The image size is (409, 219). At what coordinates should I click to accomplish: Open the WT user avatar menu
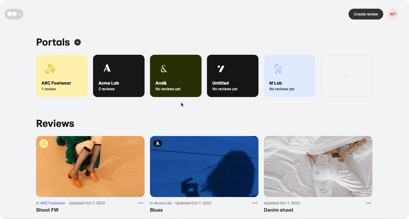[393, 14]
